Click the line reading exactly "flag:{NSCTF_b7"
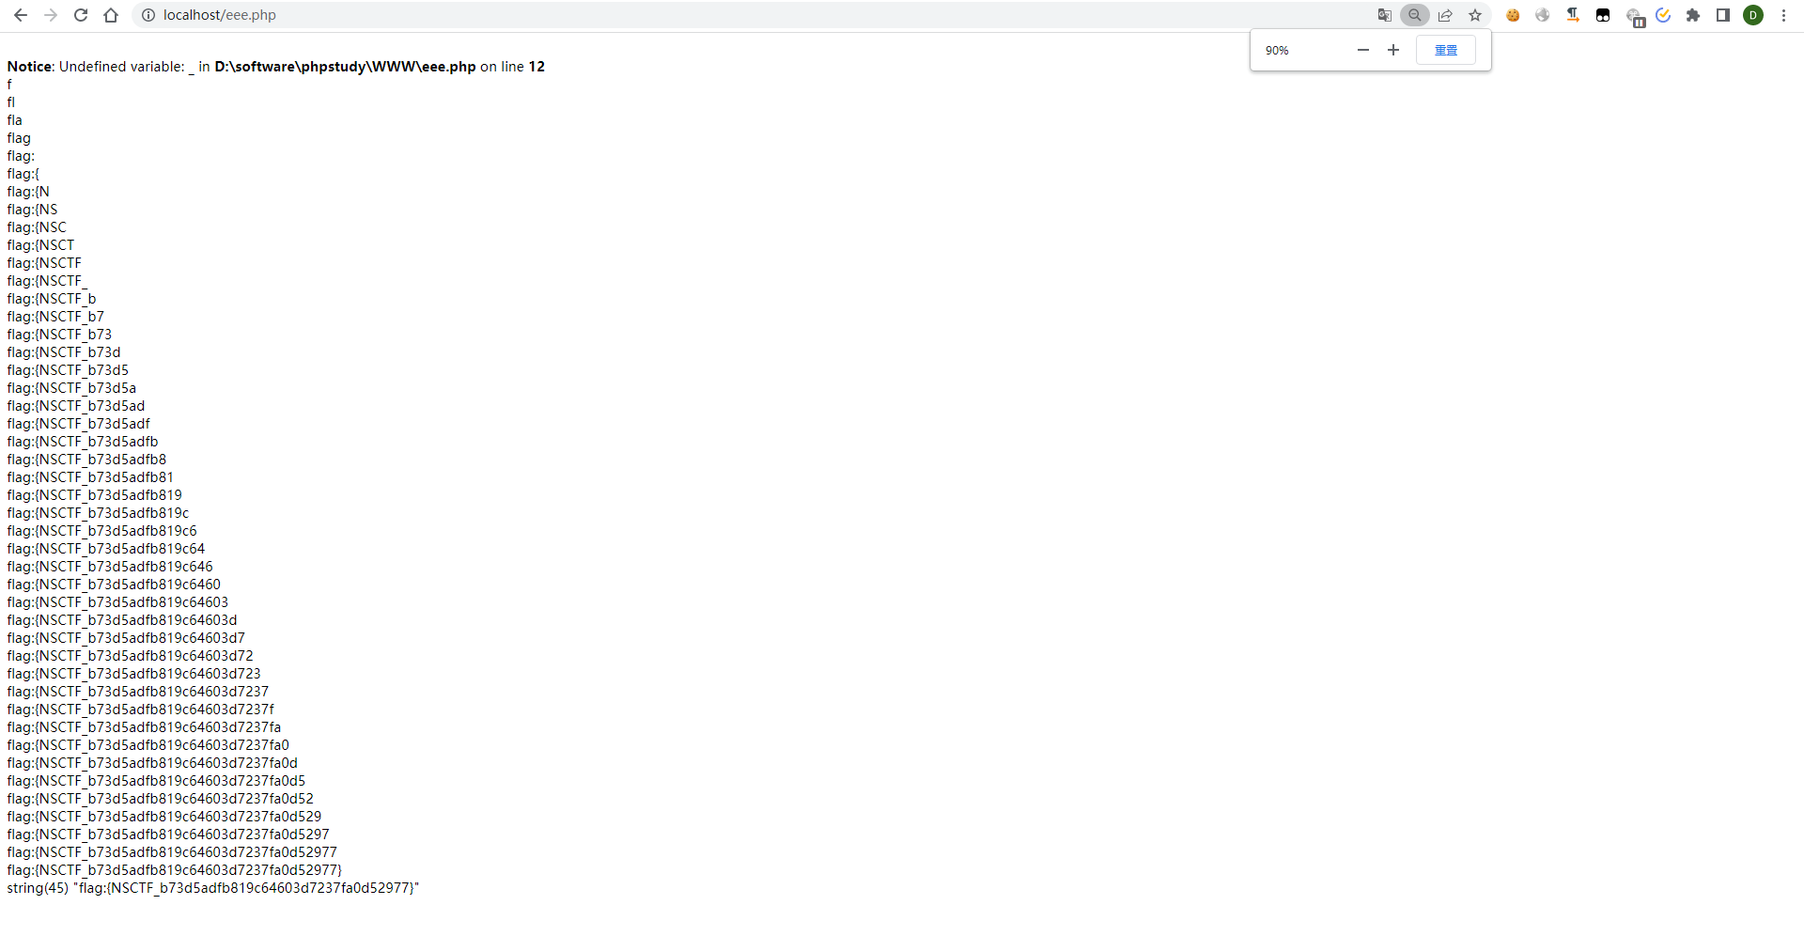 55,317
